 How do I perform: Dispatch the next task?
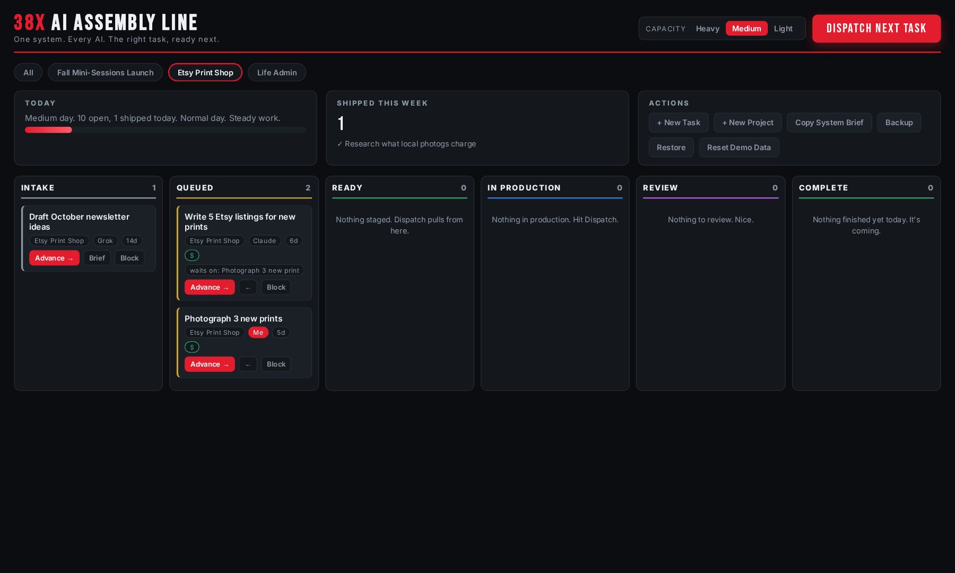876,29
